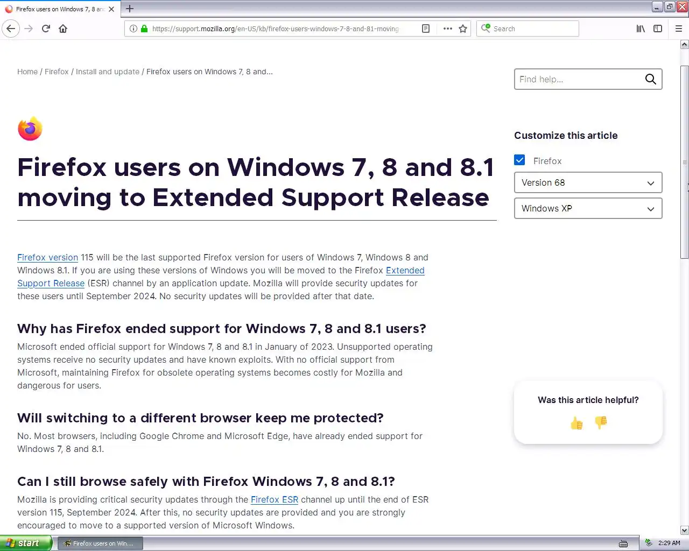Click the keyboard icon in system tray
The image size is (689, 551).
pos(623,543)
